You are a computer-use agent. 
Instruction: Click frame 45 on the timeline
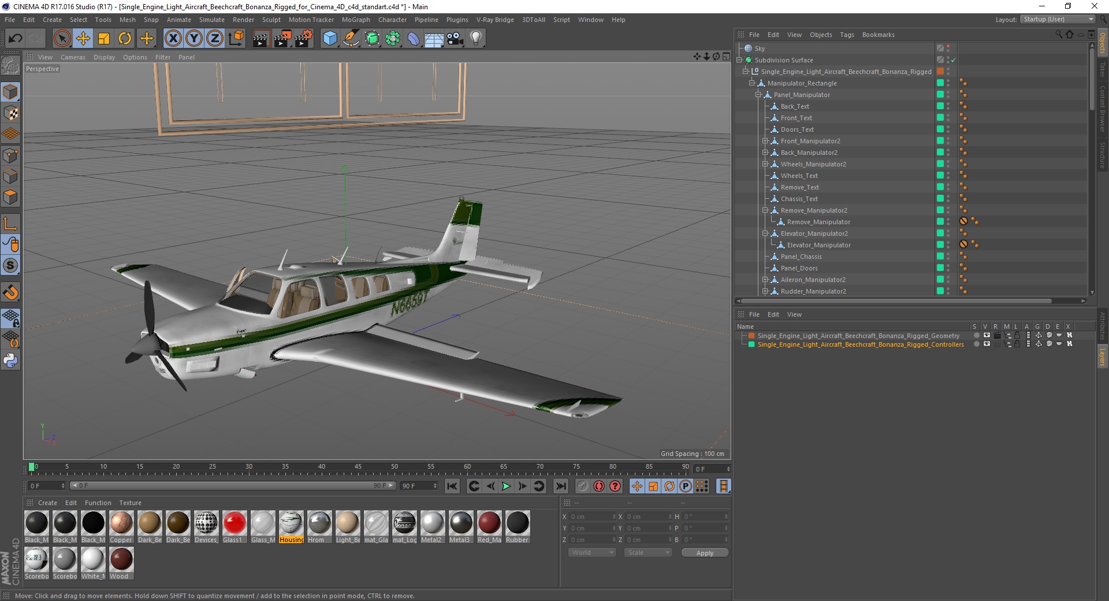358,468
